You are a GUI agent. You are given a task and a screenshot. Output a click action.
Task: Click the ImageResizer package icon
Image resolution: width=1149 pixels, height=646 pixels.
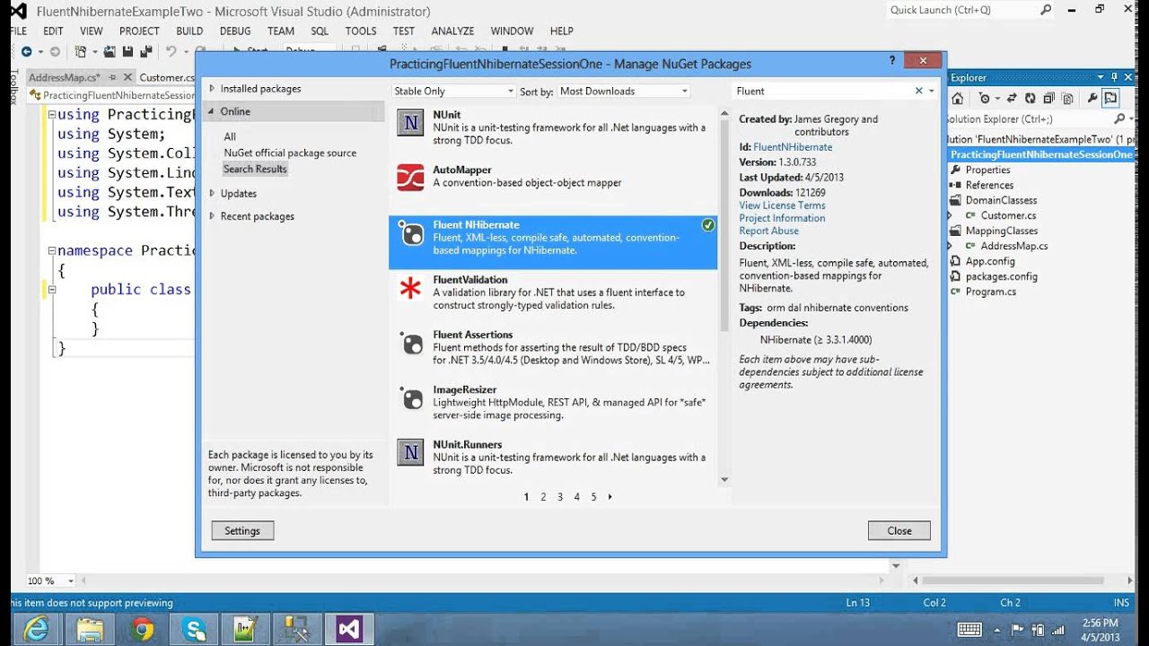(x=410, y=397)
